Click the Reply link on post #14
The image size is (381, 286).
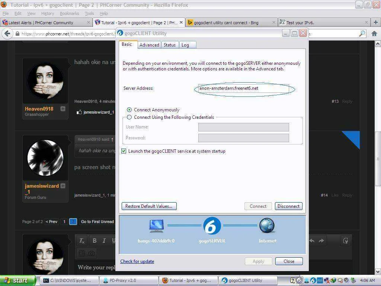[347, 195]
